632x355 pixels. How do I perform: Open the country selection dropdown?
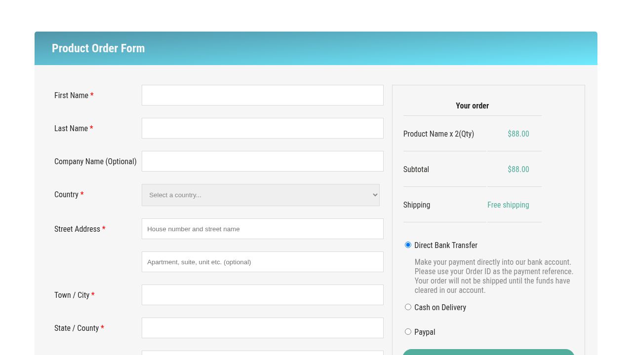point(260,195)
